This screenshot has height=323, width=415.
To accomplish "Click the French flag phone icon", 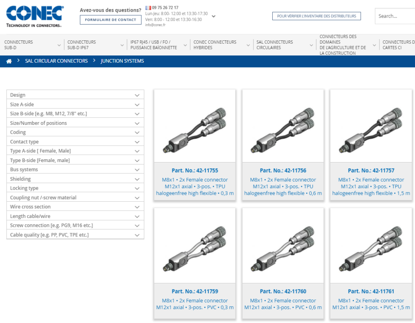I will 148,8.
